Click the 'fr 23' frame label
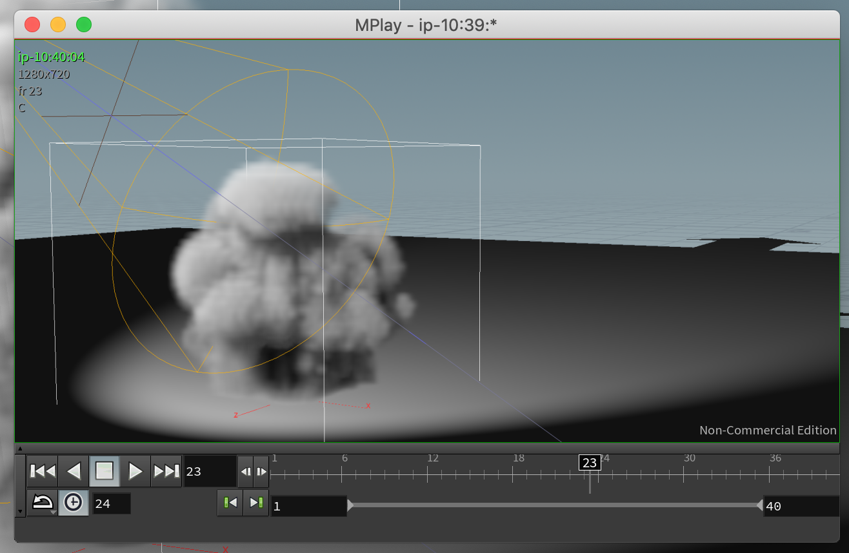 click(30, 91)
